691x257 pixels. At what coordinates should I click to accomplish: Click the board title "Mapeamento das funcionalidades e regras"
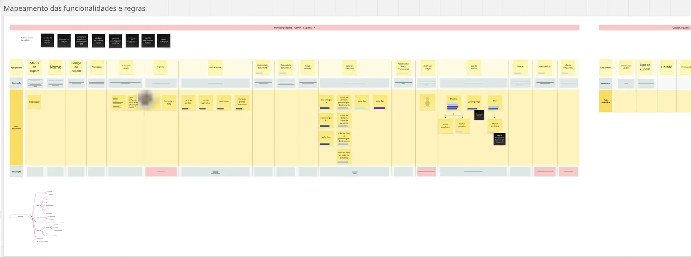click(x=74, y=8)
